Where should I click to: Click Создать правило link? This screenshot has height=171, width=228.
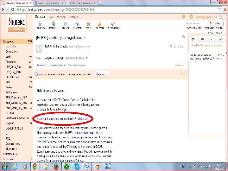click(x=57, y=65)
